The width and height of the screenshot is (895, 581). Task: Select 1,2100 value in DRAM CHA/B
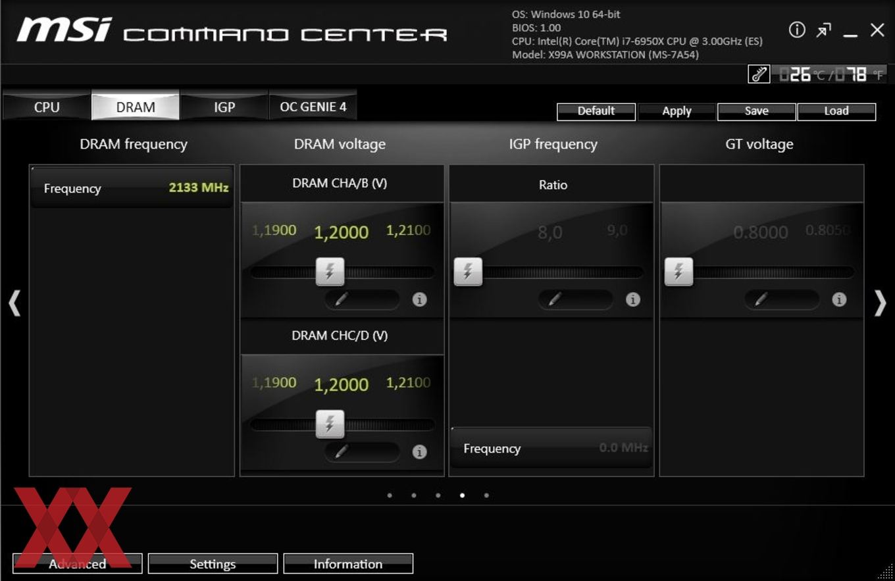(408, 230)
